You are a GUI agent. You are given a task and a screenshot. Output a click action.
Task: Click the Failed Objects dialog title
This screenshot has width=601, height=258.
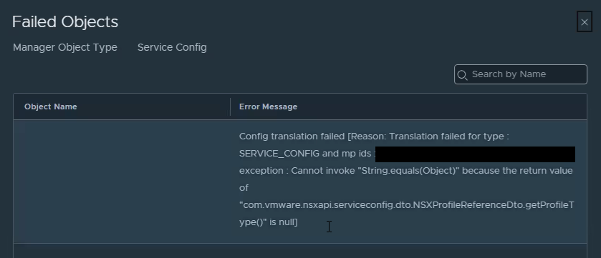[x=65, y=21]
